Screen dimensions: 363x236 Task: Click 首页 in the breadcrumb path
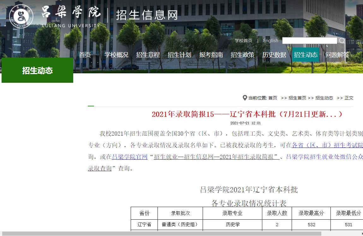[x=273, y=98]
